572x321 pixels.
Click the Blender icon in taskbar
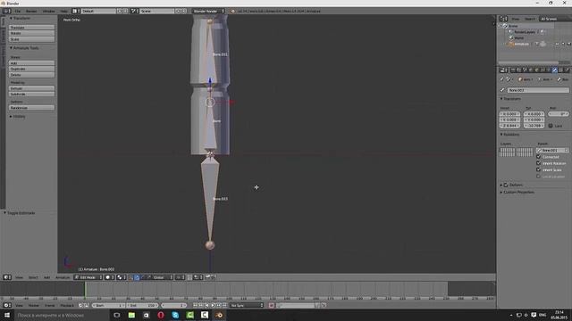coord(219,315)
